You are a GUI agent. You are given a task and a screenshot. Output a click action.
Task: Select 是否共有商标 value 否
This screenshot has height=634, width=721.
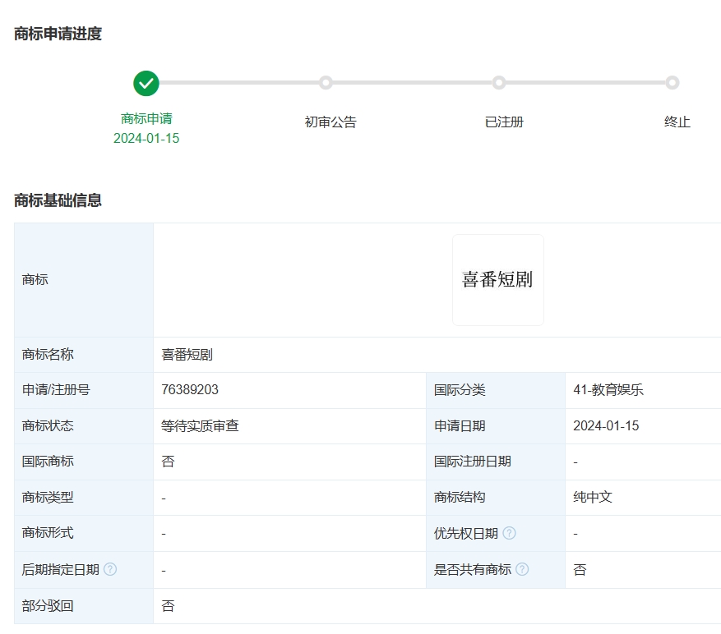(580, 570)
